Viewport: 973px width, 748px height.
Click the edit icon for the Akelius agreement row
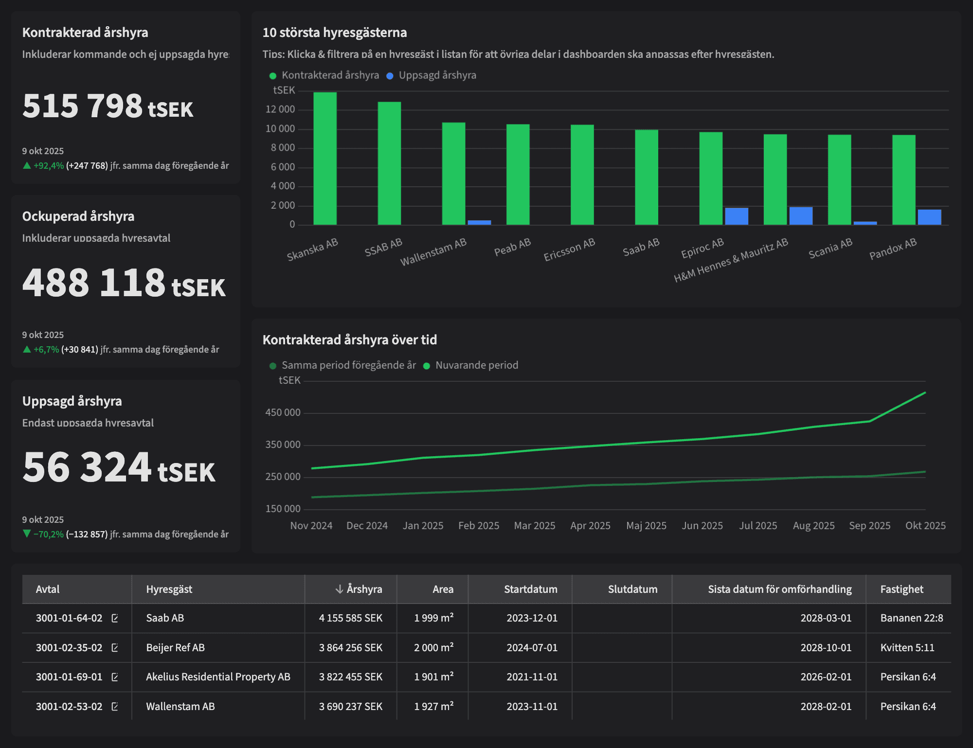point(115,677)
